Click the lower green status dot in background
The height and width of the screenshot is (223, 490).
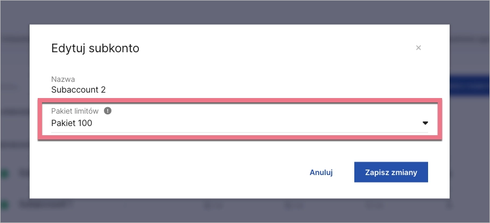click(x=5, y=205)
